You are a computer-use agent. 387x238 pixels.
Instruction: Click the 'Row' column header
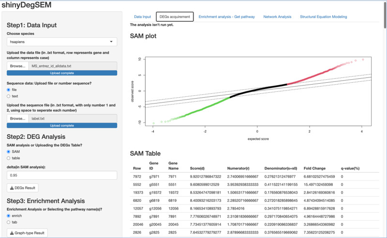point(137,168)
